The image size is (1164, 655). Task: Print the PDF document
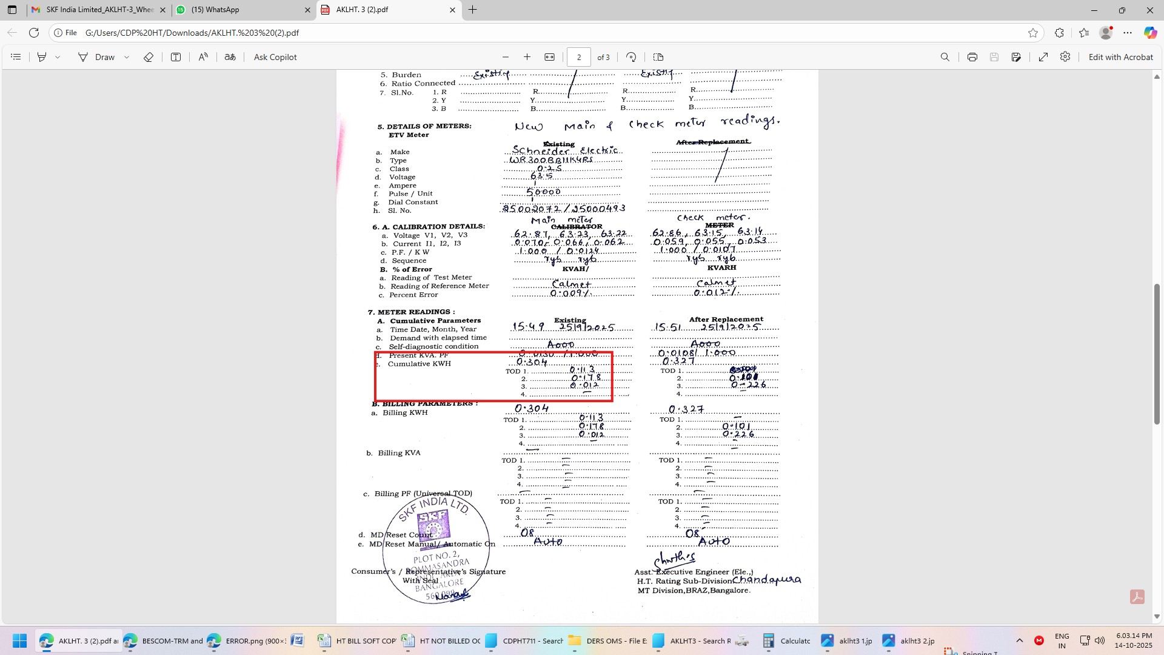[x=972, y=57]
